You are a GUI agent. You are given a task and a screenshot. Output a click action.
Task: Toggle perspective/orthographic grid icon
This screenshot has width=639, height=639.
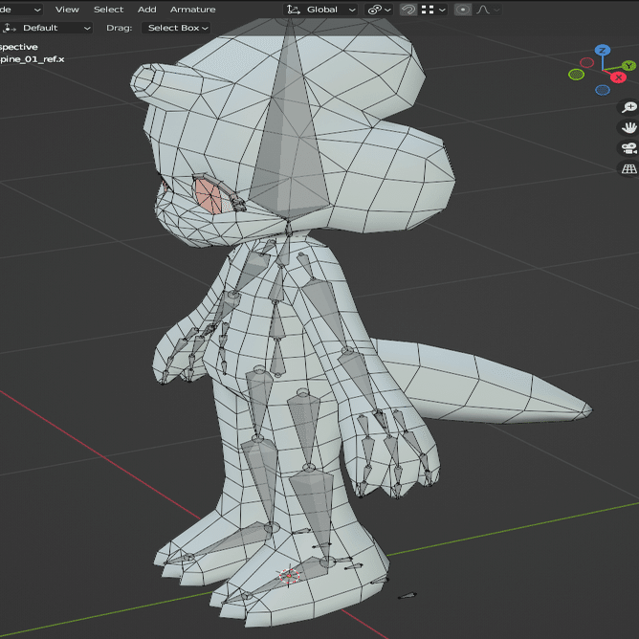click(628, 168)
